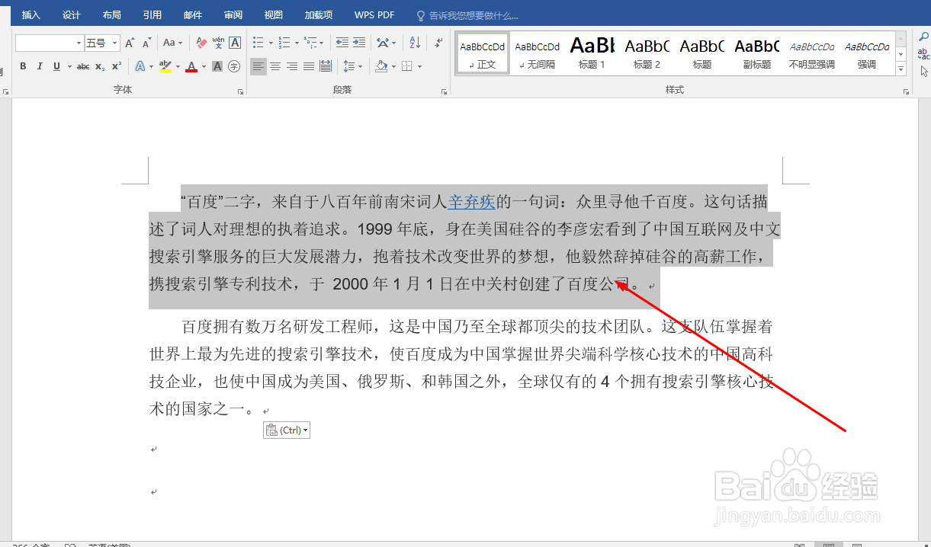Apply the 正文 style
Image resolution: width=931 pixels, height=547 pixels.
tap(483, 53)
